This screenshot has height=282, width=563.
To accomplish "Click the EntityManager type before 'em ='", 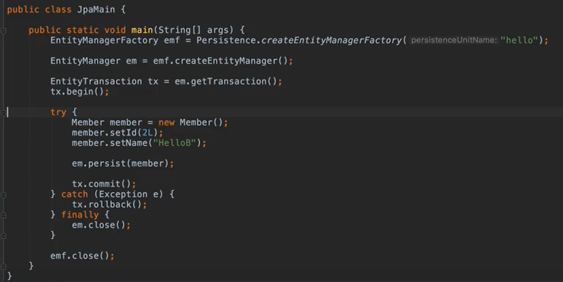I will click(x=85, y=61).
